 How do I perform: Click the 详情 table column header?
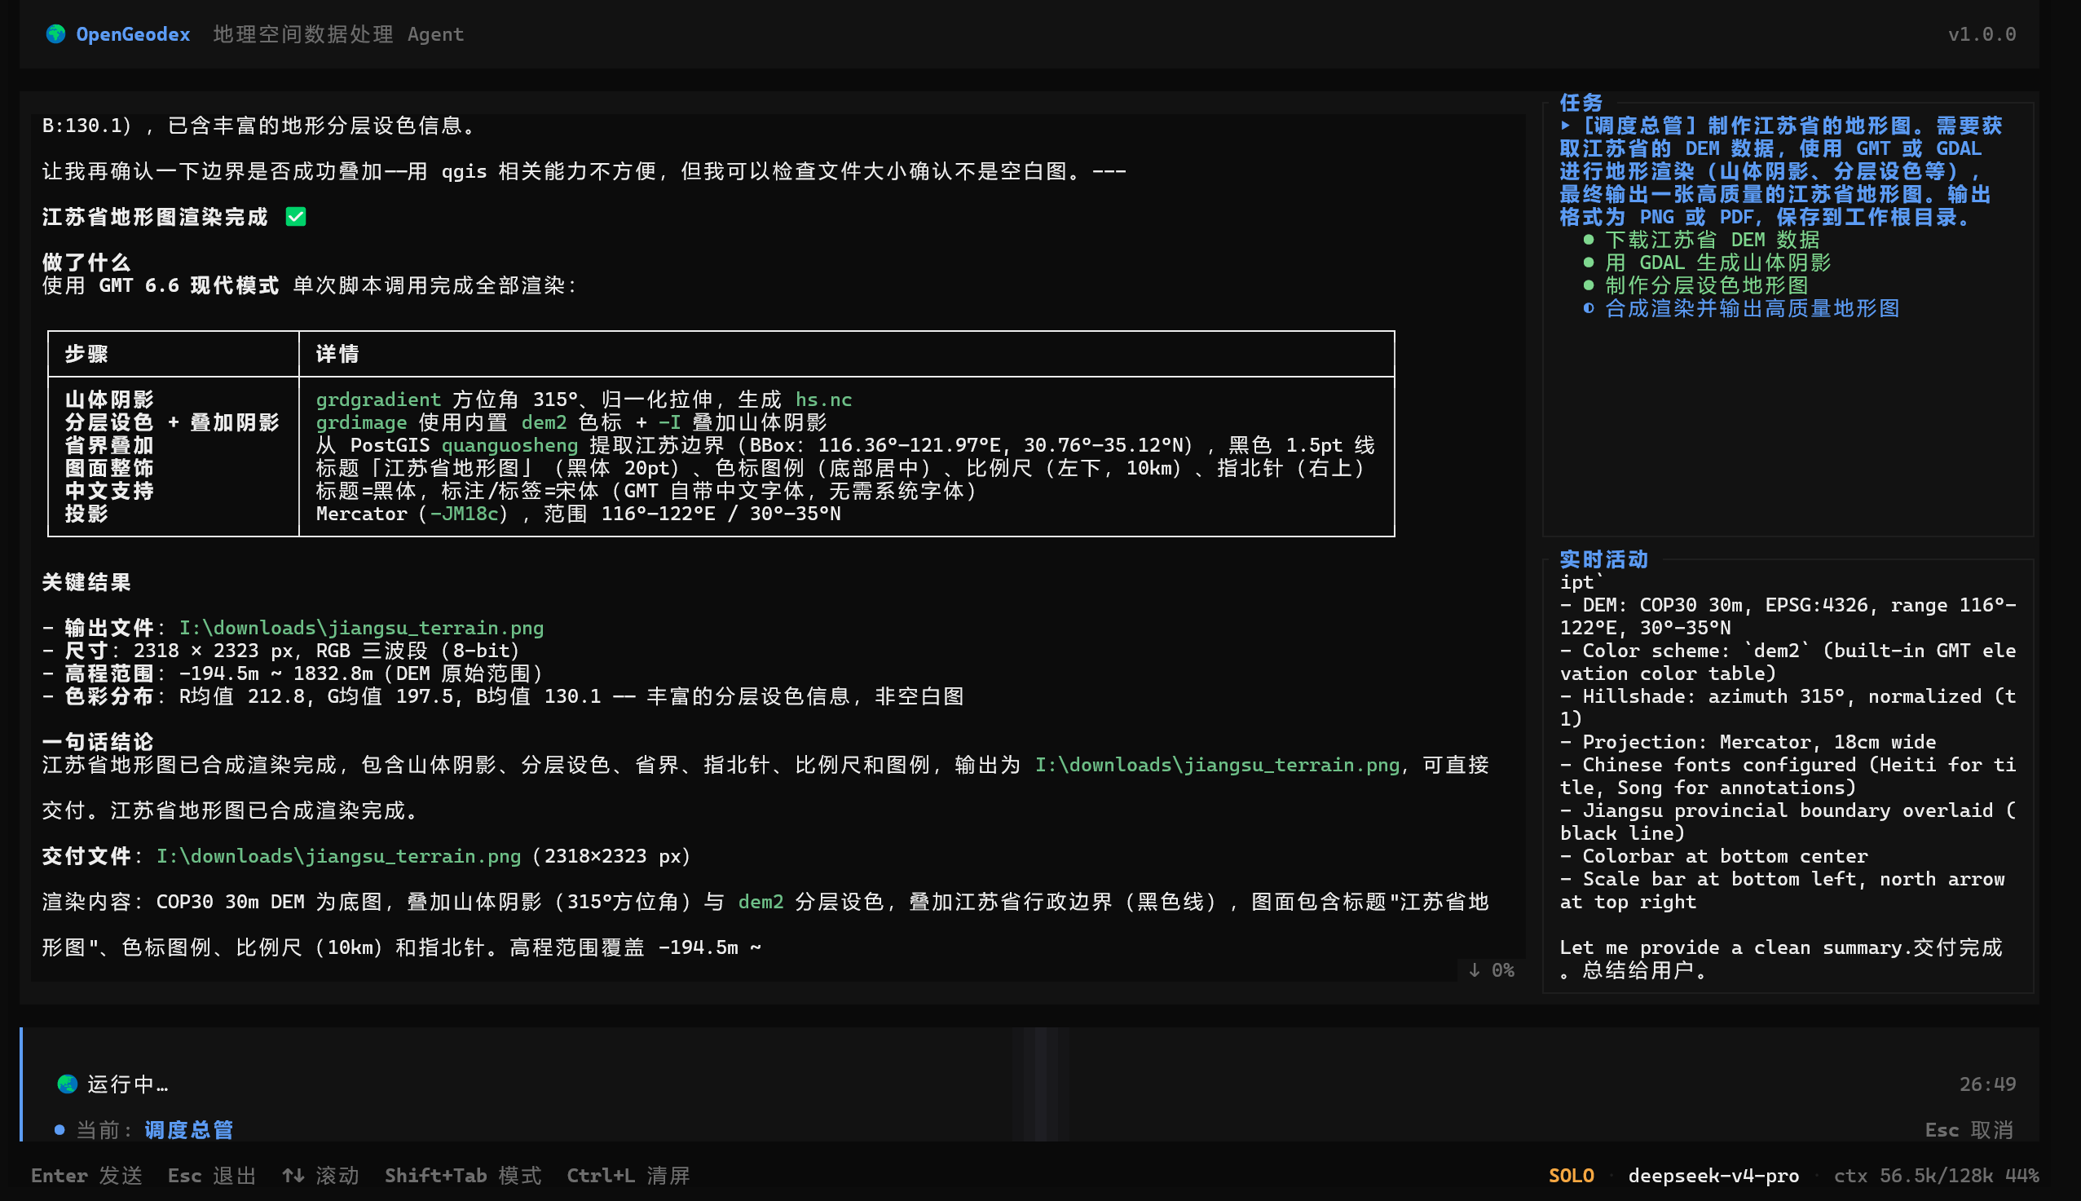point(338,354)
